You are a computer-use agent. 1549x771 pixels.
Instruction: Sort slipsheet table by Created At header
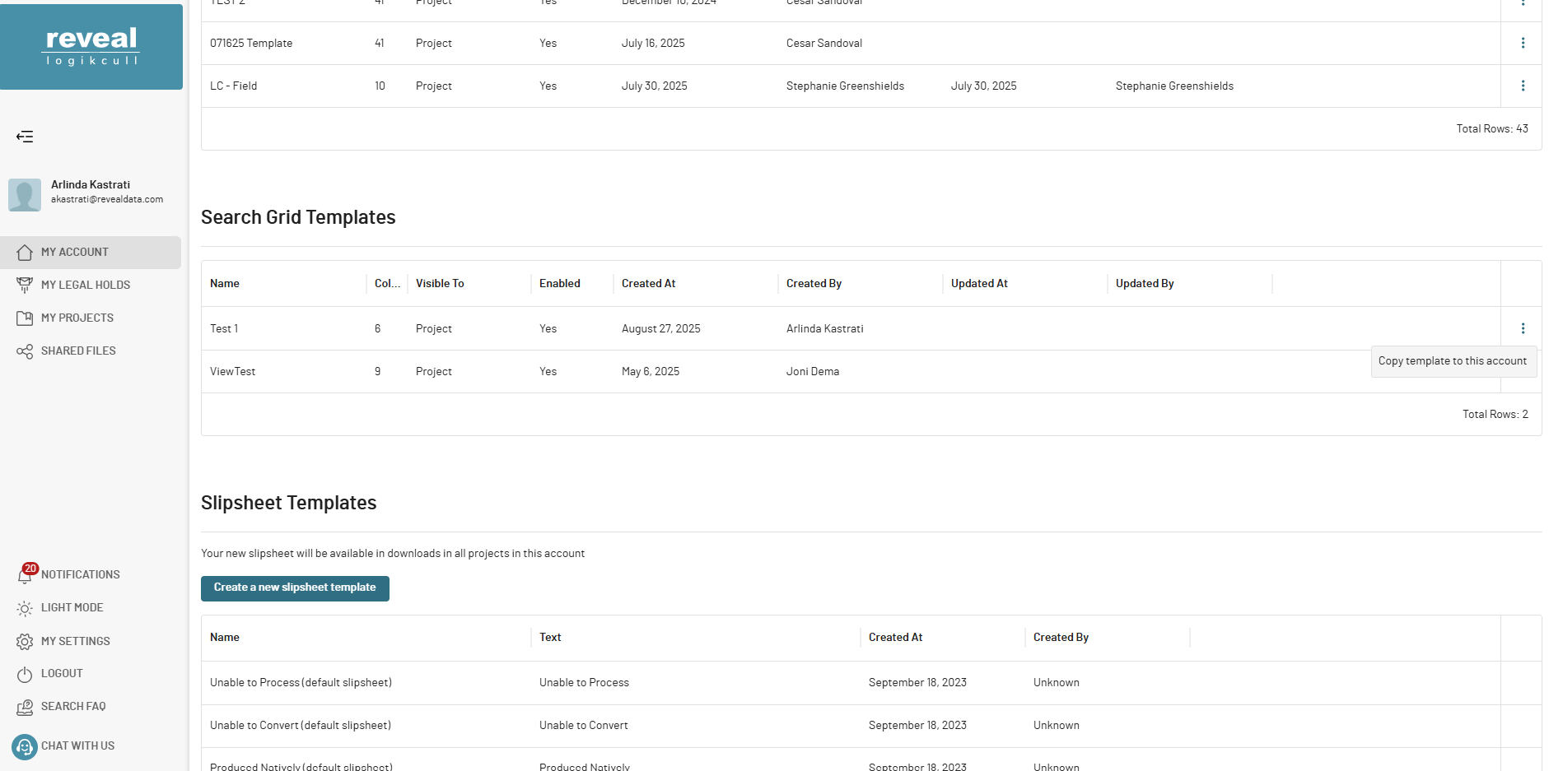[x=895, y=638]
